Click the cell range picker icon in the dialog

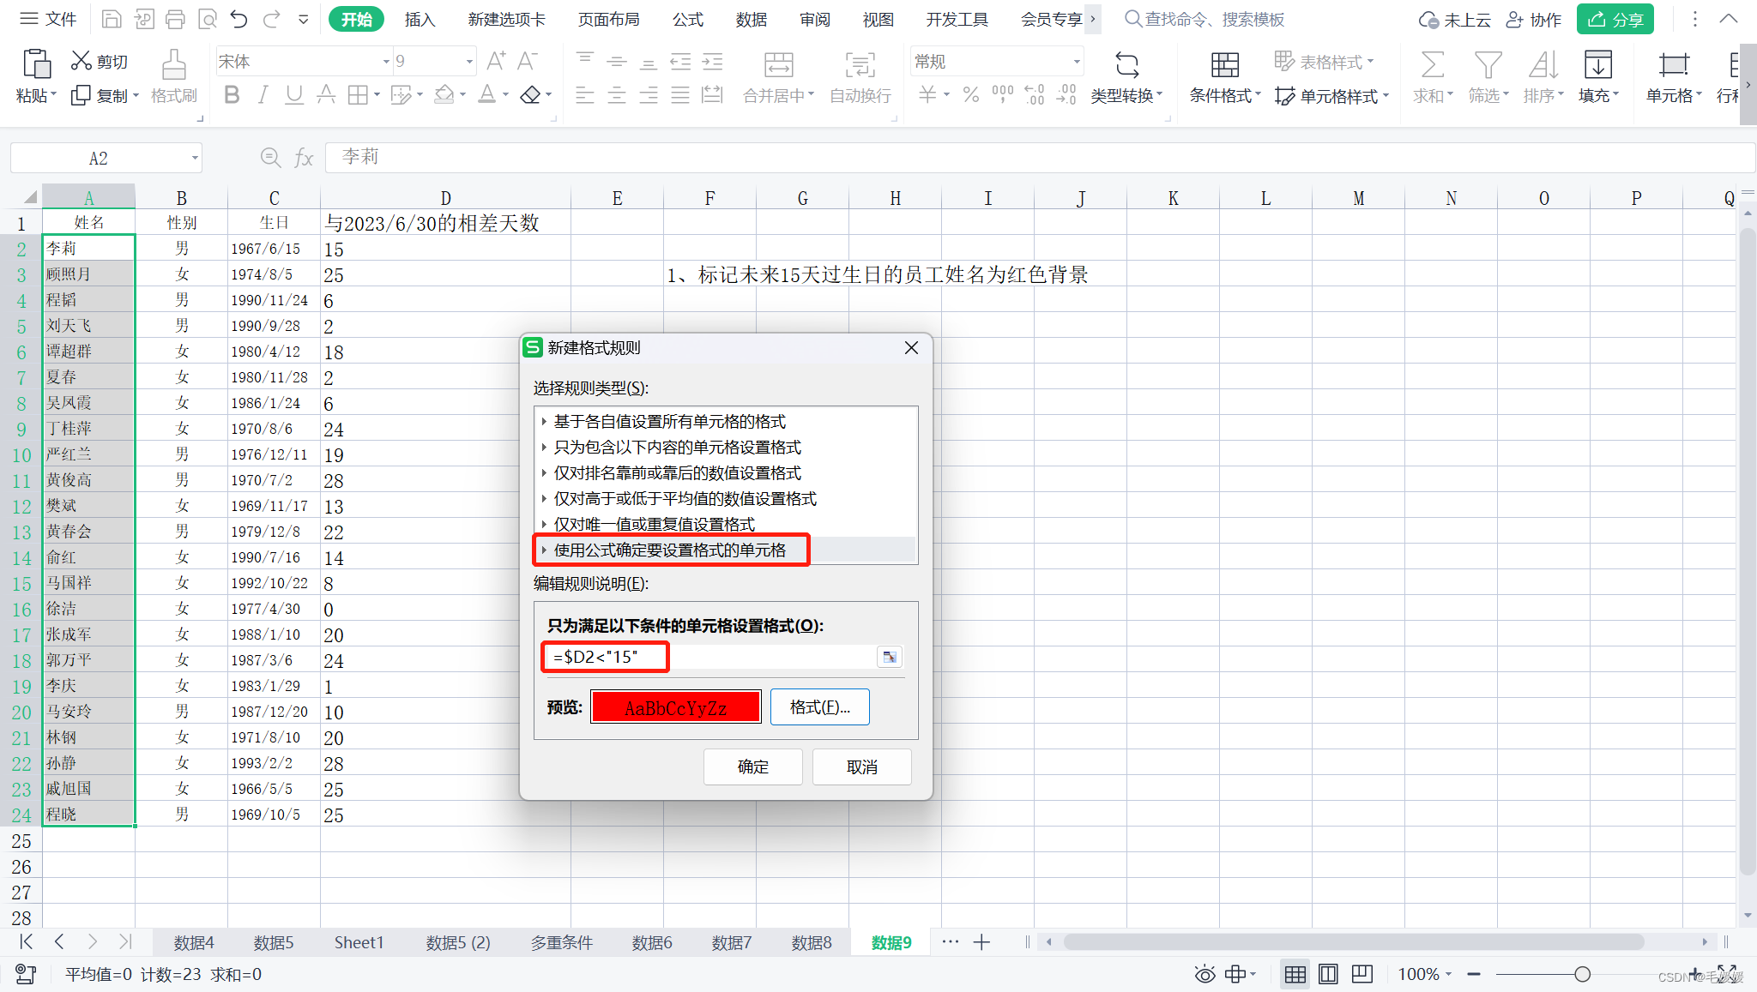[x=890, y=658]
